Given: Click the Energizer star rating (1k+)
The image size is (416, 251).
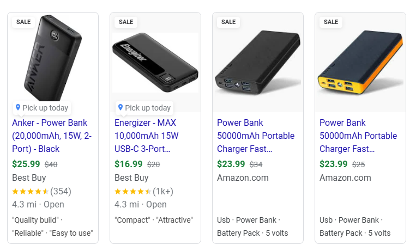Looking at the screenshot, I should (143, 191).
